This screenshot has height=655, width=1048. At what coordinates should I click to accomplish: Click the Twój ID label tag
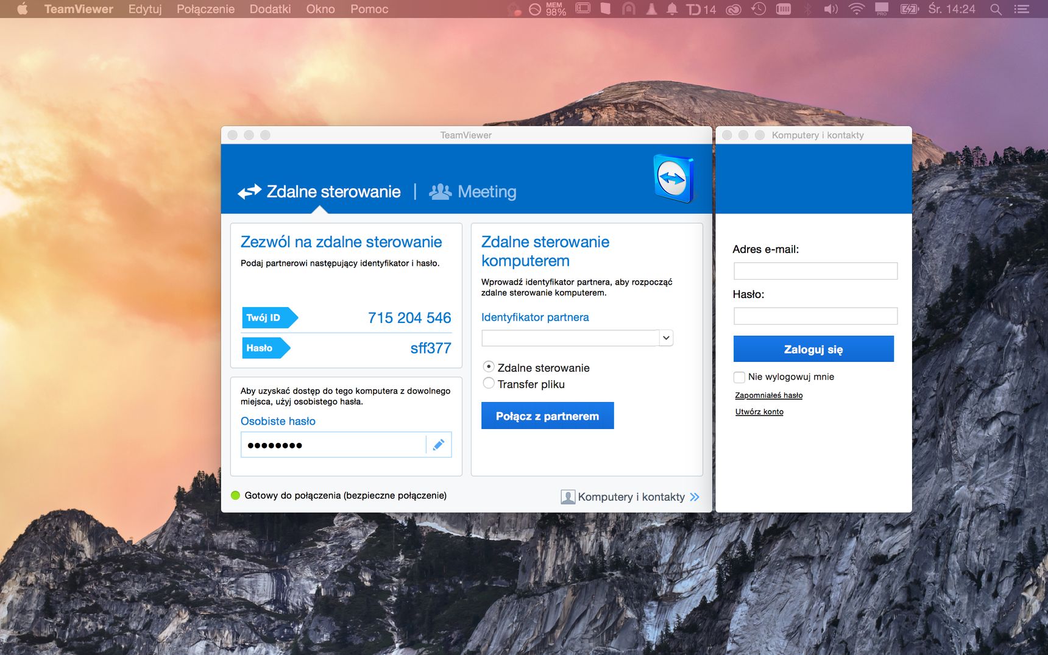269,317
